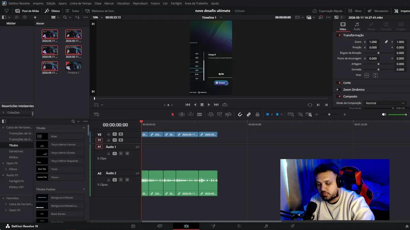Viewport: 410px width, 230px height.
Task: Open the Arquivo menu
Action: click(x=38, y=3)
